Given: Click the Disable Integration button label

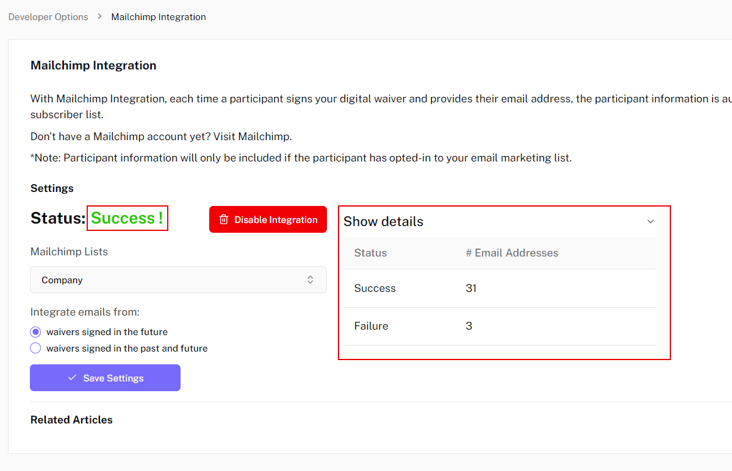Looking at the screenshot, I should [276, 219].
